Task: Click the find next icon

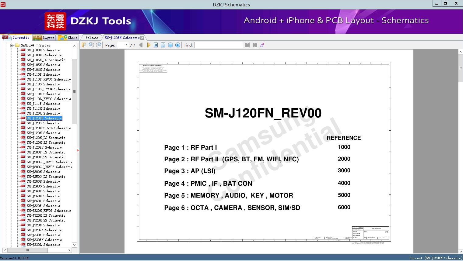Action: (x=255, y=45)
